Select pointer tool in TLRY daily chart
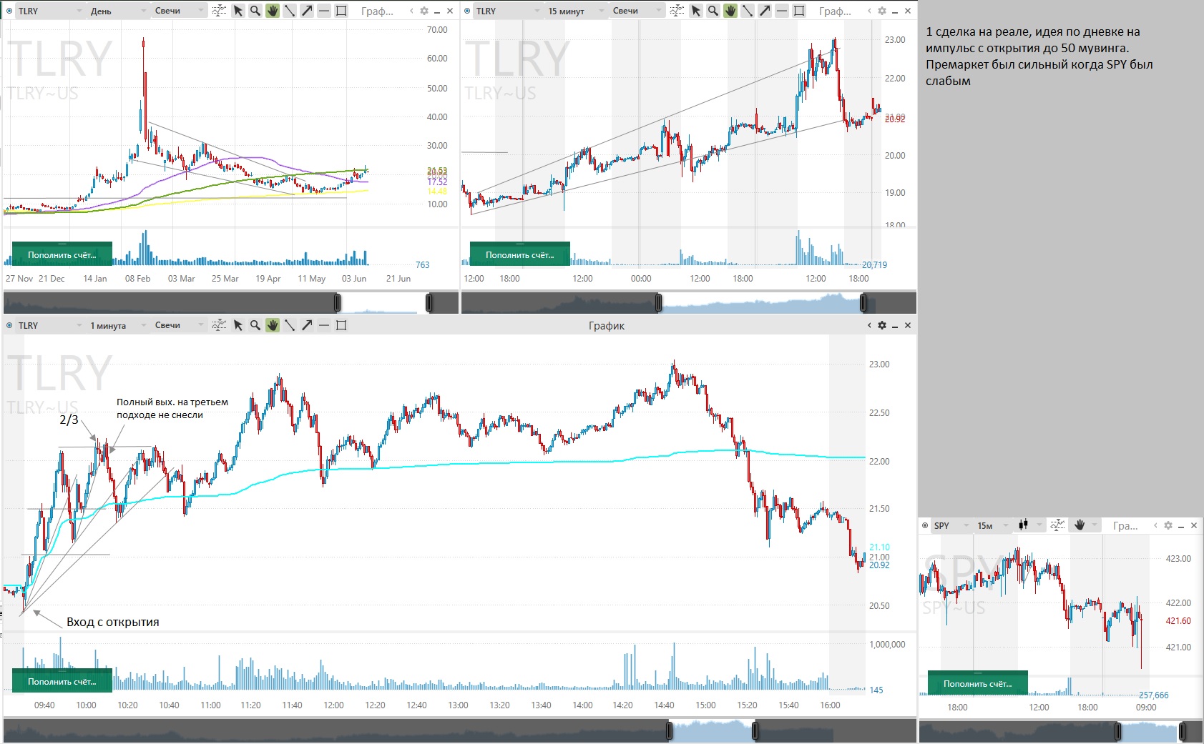Image resolution: width=1204 pixels, height=744 pixels. [x=238, y=11]
